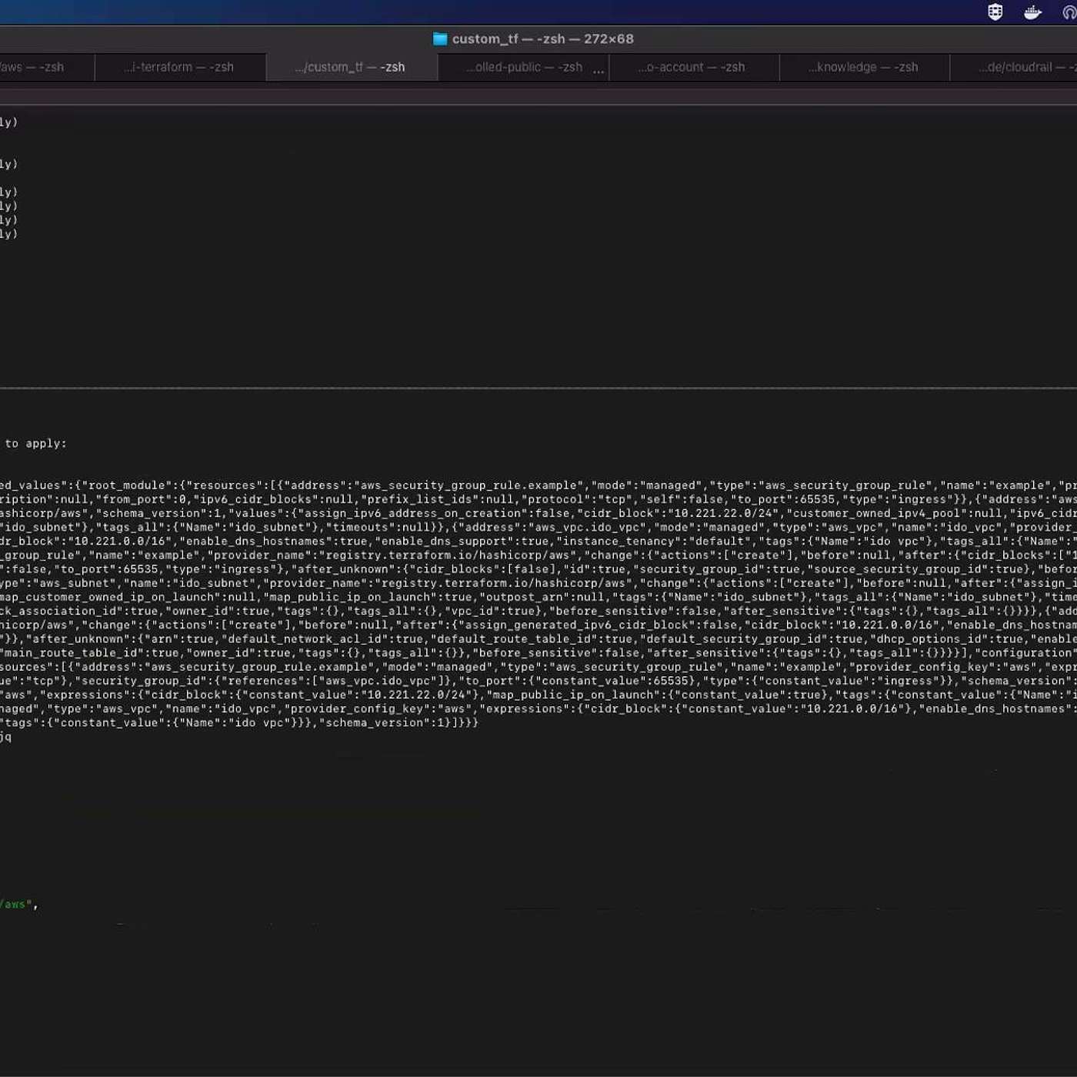The width and height of the screenshot is (1077, 1077).
Task: Click the arch-shaped icon beside Docker
Action: (1069, 12)
